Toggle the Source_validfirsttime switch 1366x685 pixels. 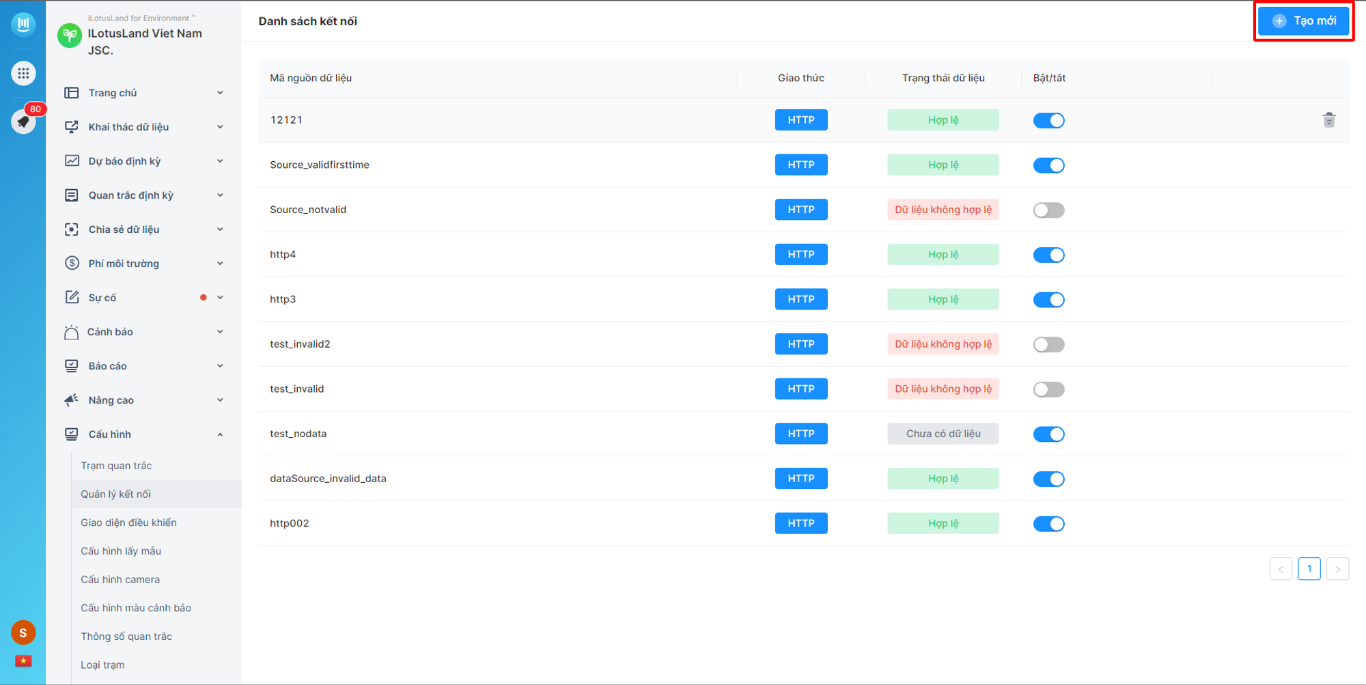tap(1049, 165)
